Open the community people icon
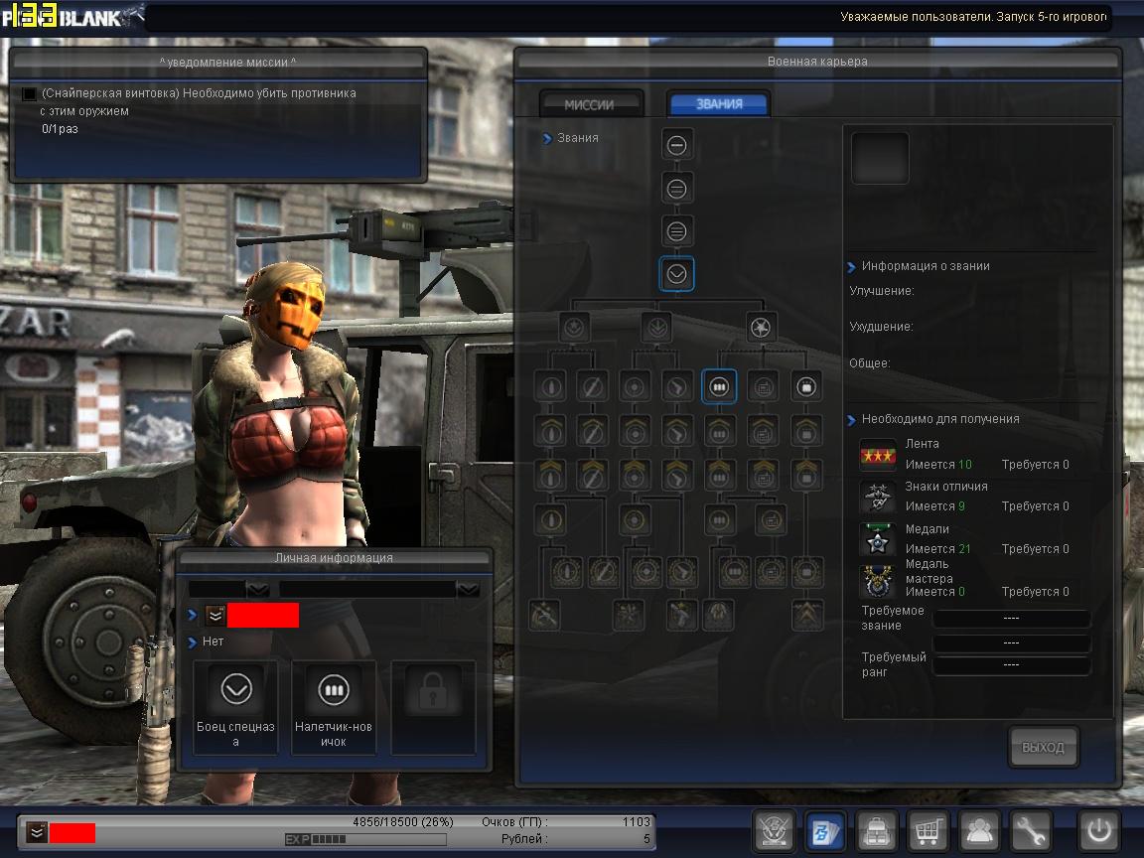The width and height of the screenshot is (1144, 858). tap(978, 830)
